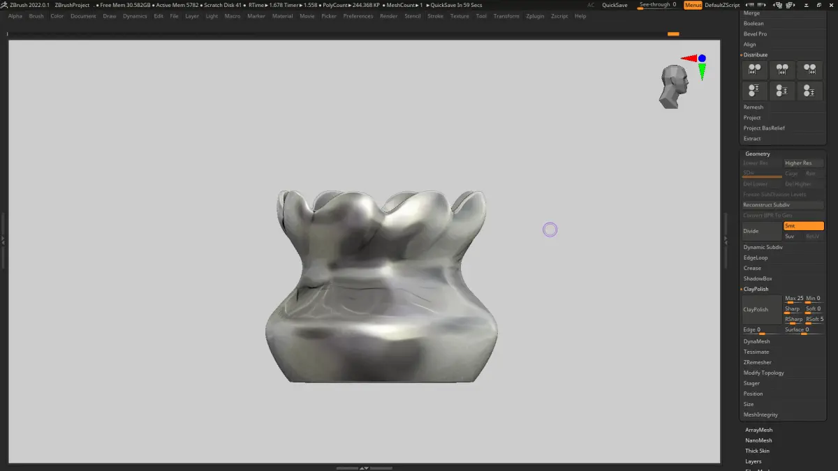Click the ZBrush logo icon
The width and height of the screenshot is (838, 471).
4,5
